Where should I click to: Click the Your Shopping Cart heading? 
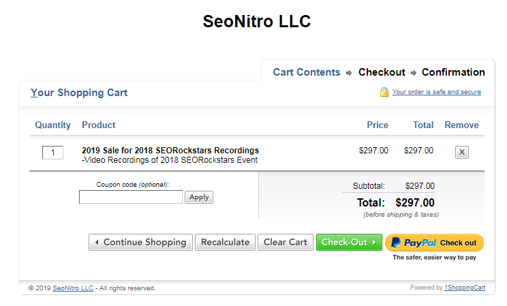coord(79,93)
